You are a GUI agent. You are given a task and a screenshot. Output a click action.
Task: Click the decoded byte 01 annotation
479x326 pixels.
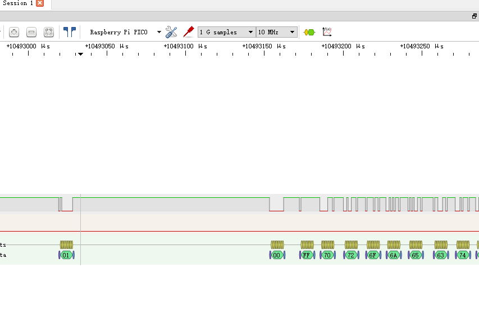click(x=66, y=255)
